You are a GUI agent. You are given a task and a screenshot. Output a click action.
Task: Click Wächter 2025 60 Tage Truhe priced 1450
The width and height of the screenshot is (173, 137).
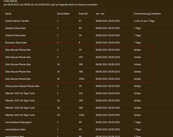(20, 115)
